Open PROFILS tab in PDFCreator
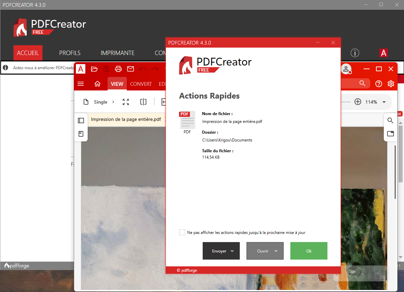This screenshot has width=404, height=292. point(70,53)
